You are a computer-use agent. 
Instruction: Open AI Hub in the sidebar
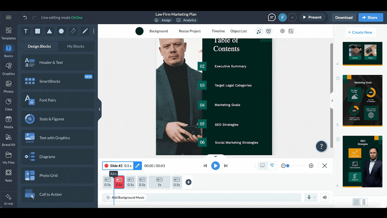point(9,199)
